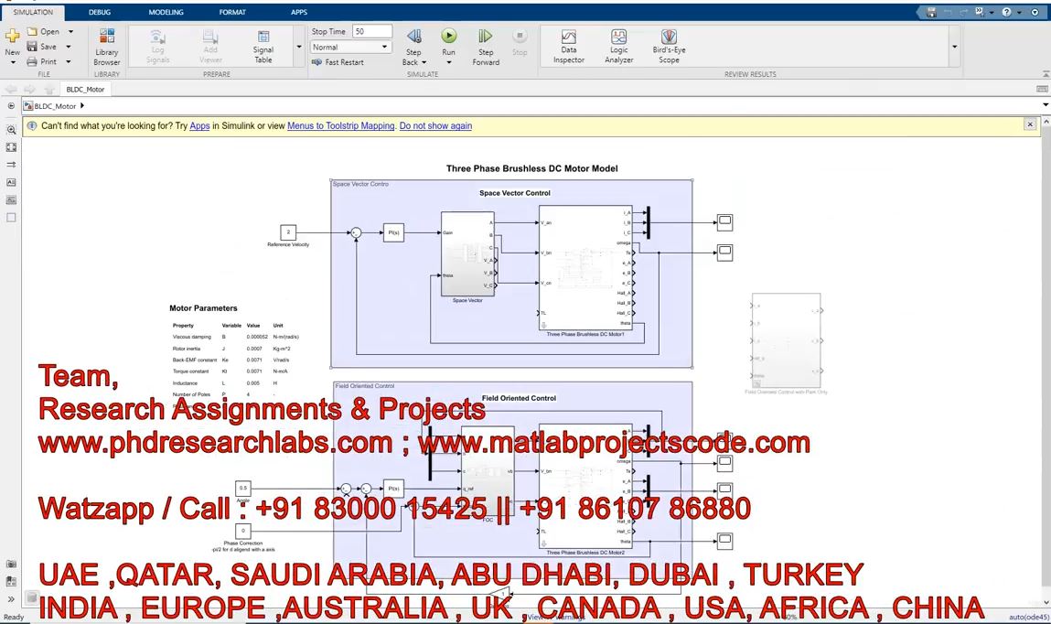The image size is (1051, 624).
Task: Open the Bird's-Eye Scope
Action: click(x=669, y=47)
